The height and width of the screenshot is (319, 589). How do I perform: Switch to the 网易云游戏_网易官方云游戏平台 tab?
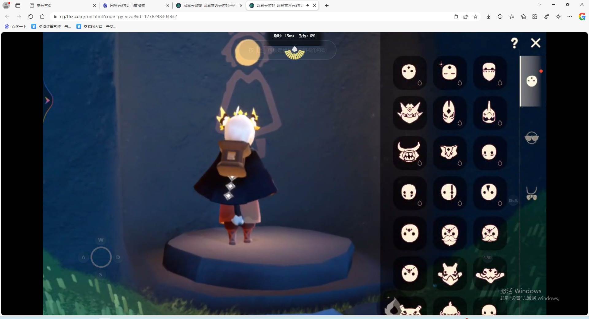click(209, 6)
